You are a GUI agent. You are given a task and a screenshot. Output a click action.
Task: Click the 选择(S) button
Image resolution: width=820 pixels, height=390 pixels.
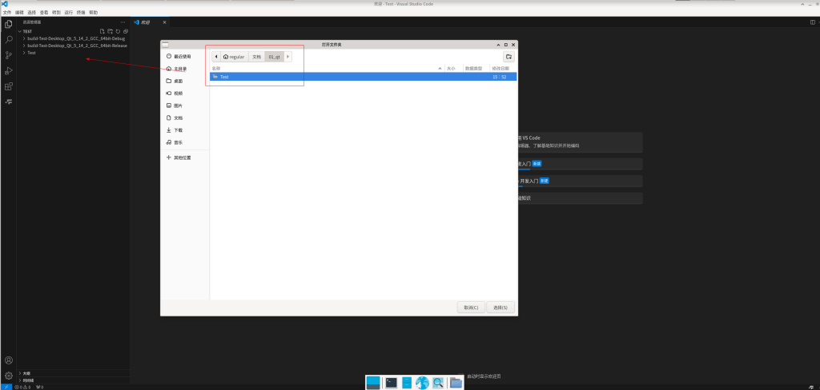500,307
